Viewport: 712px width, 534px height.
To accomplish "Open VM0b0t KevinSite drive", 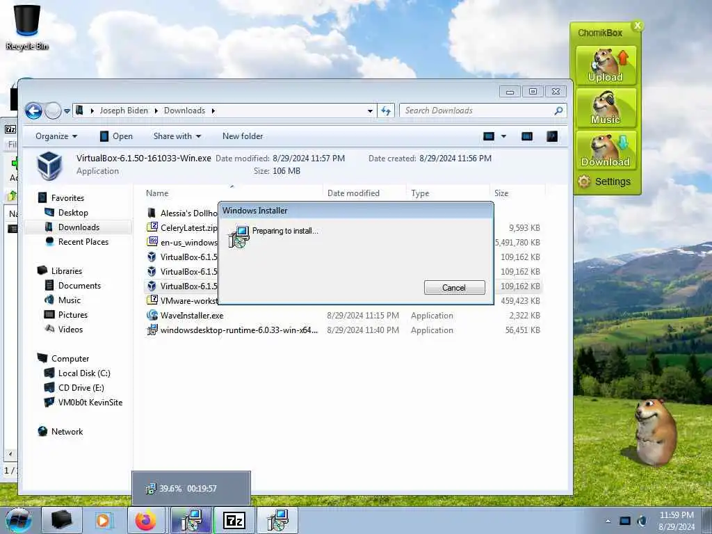I will [90, 403].
